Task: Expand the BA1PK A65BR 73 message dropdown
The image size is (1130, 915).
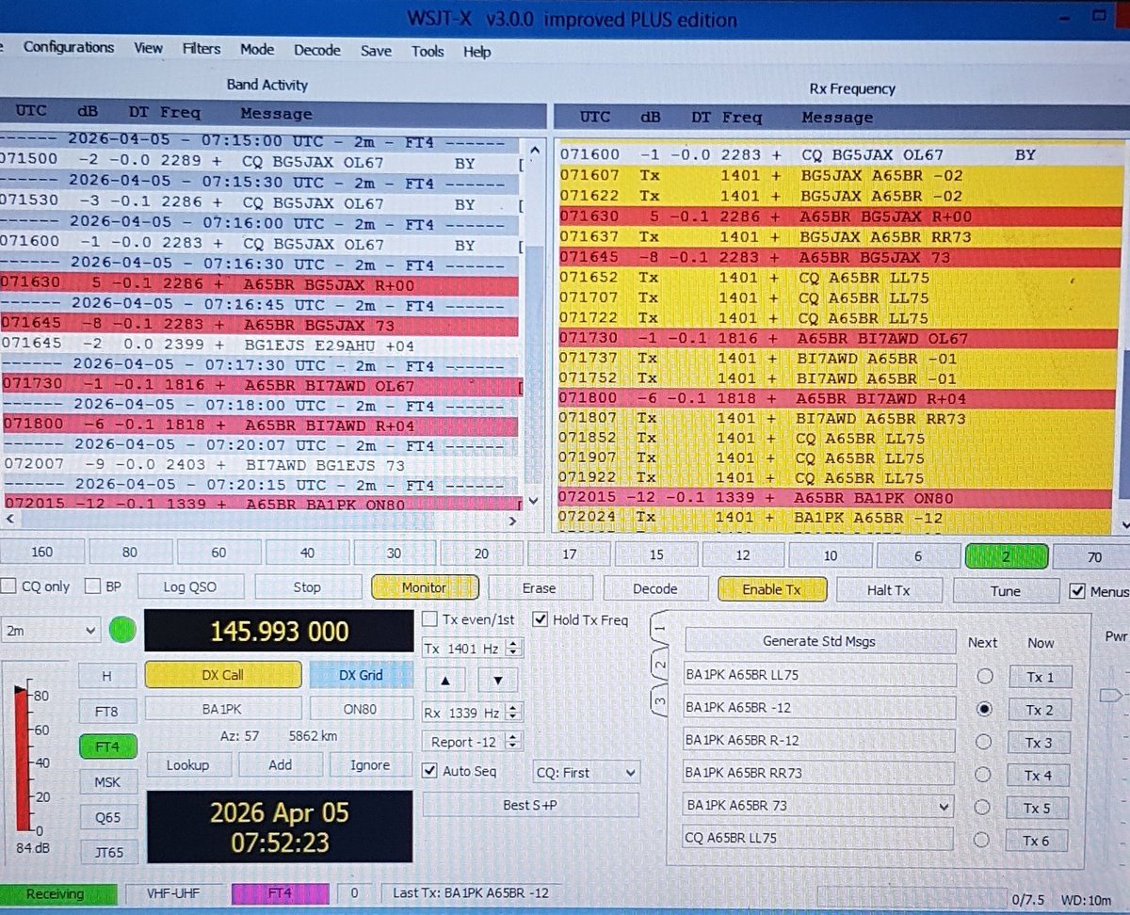Action: pyautogui.click(x=944, y=806)
